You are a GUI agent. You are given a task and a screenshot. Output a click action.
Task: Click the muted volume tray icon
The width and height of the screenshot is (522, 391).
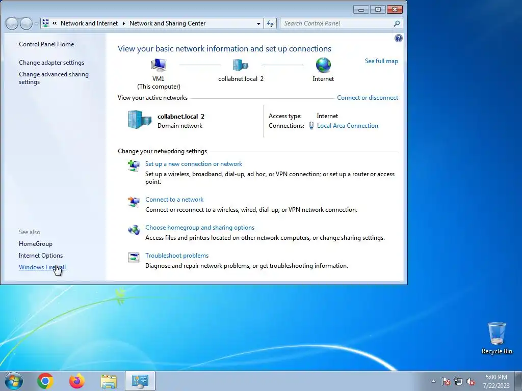pos(471,381)
